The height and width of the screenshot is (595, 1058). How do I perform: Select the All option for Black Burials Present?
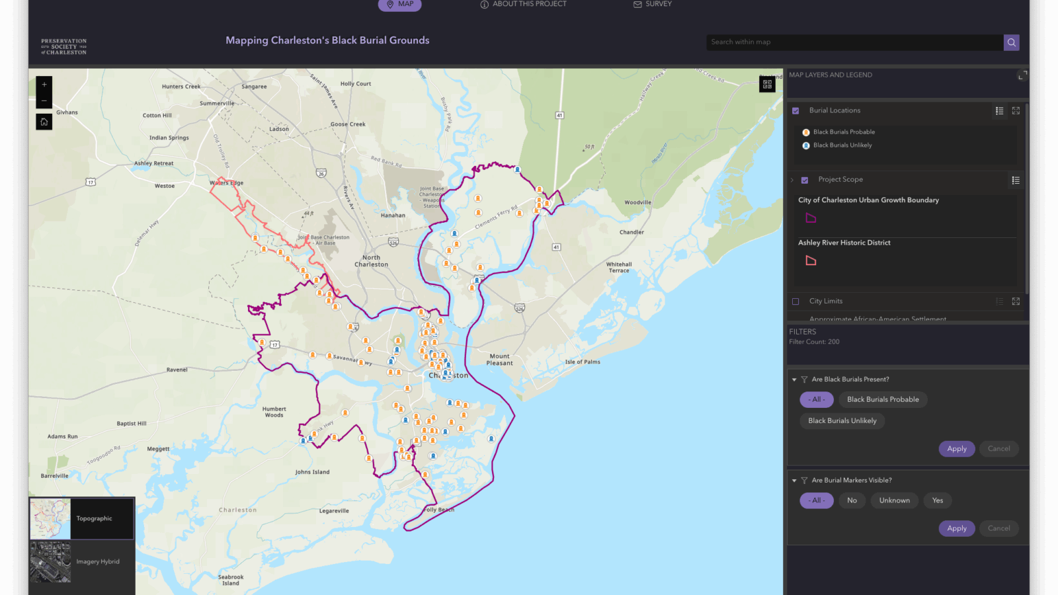point(817,400)
